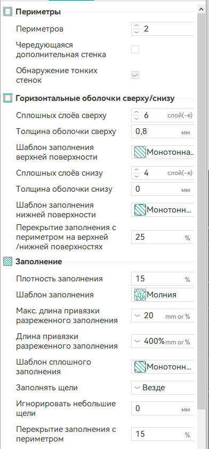Expand Длина привязки 400% dropdown arrow
The height and width of the screenshot is (449, 209).
[x=137, y=341]
